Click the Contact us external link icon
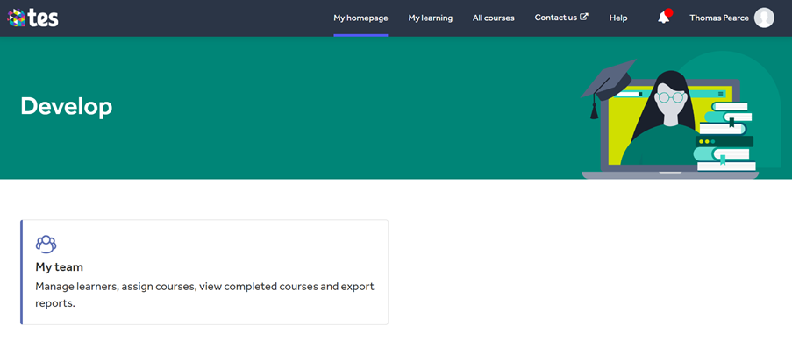The width and height of the screenshot is (792, 348). (584, 17)
